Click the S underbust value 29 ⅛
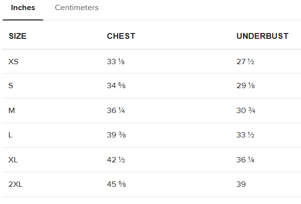Viewport: 301px width, 204px height. (x=246, y=86)
